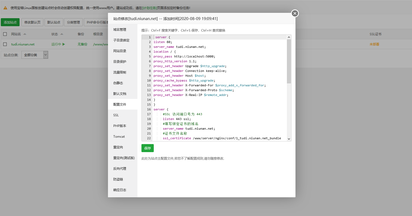Open the 全部分类 site category dropdown

coord(35,55)
